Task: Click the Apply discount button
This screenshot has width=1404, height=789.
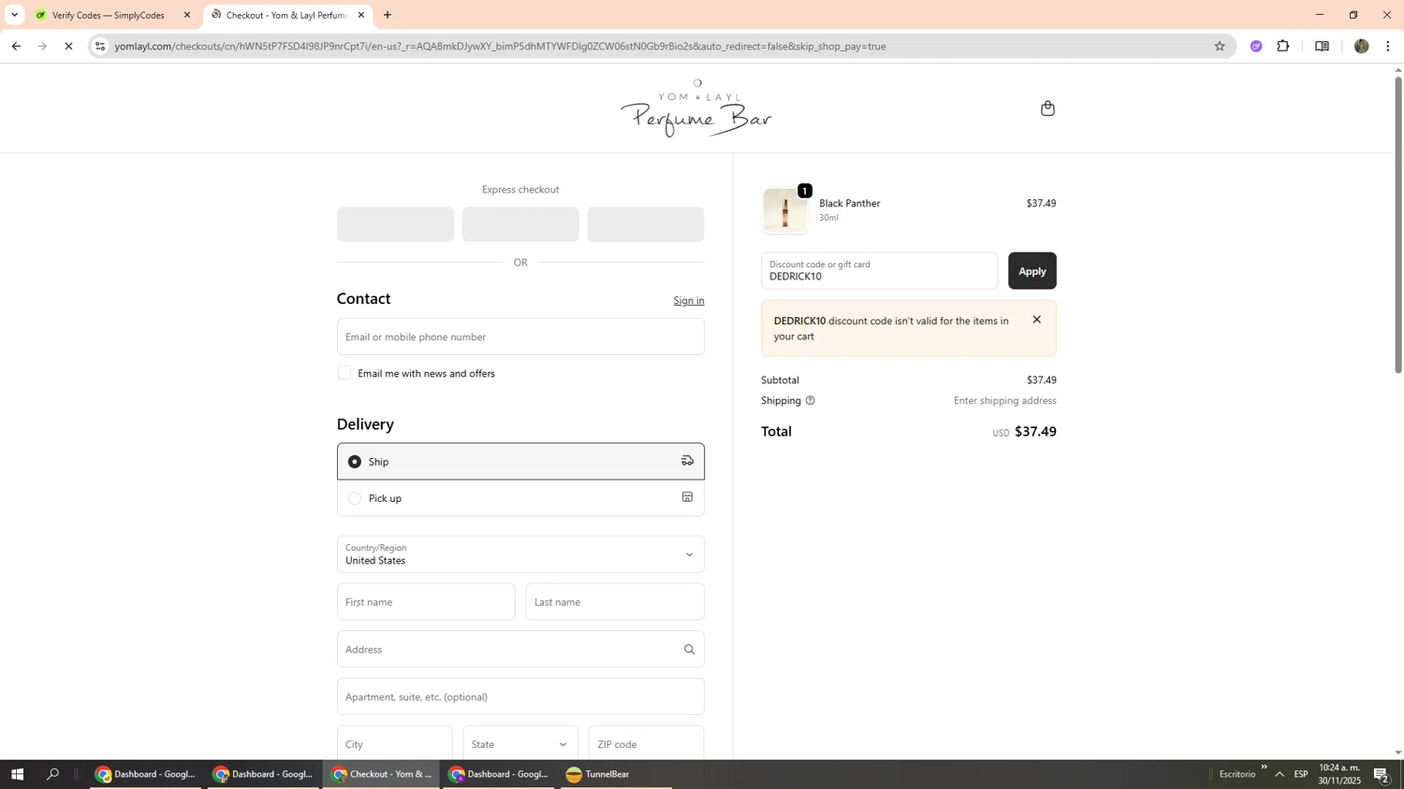Action: point(1032,271)
